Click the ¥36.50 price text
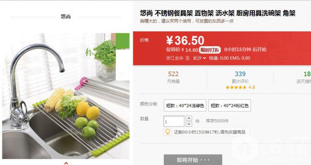311x165 pixels. [x=185, y=40]
